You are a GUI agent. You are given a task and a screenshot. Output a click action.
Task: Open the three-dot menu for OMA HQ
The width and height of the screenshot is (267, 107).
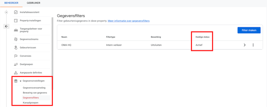pyautogui.click(x=253, y=45)
